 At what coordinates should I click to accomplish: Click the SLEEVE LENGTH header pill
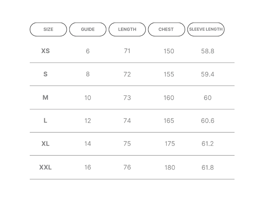[206, 29]
